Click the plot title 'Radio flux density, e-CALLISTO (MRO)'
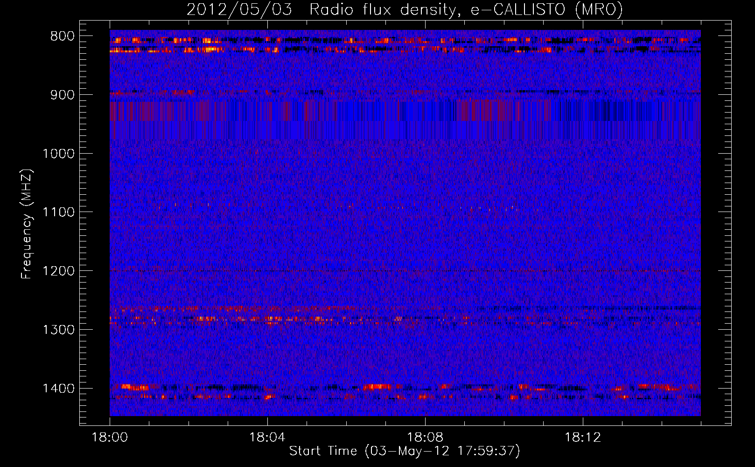 (x=466, y=9)
